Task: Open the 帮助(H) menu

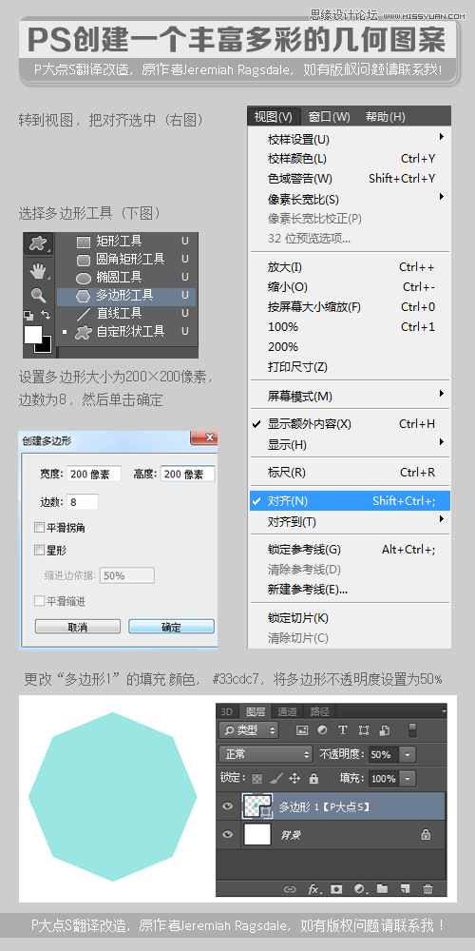Action: 386,116
